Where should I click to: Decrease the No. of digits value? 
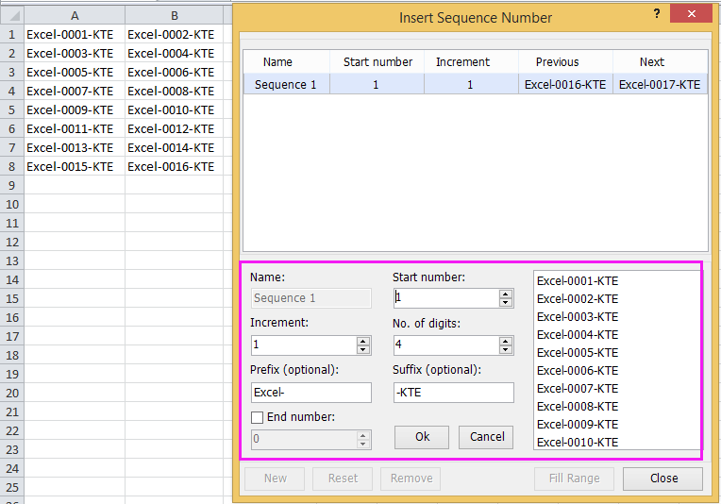pyautogui.click(x=506, y=349)
